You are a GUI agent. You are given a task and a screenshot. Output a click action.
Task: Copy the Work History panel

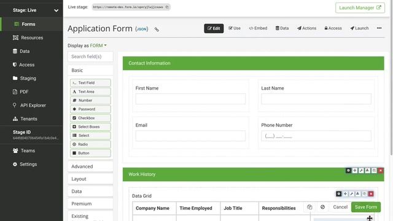374,171
